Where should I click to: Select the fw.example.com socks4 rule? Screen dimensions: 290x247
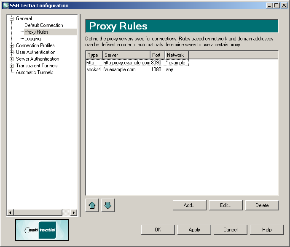point(137,69)
